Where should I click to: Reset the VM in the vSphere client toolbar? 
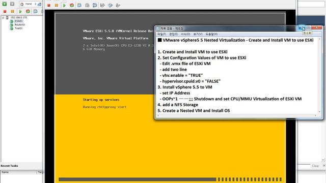click(x=28, y=11)
